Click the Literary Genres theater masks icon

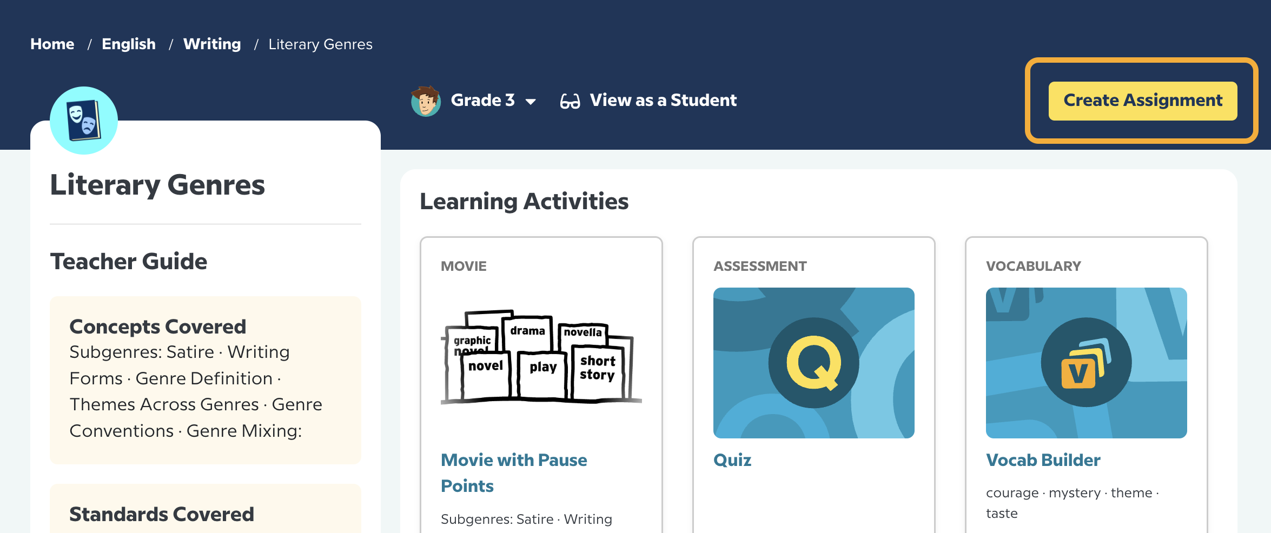click(84, 121)
